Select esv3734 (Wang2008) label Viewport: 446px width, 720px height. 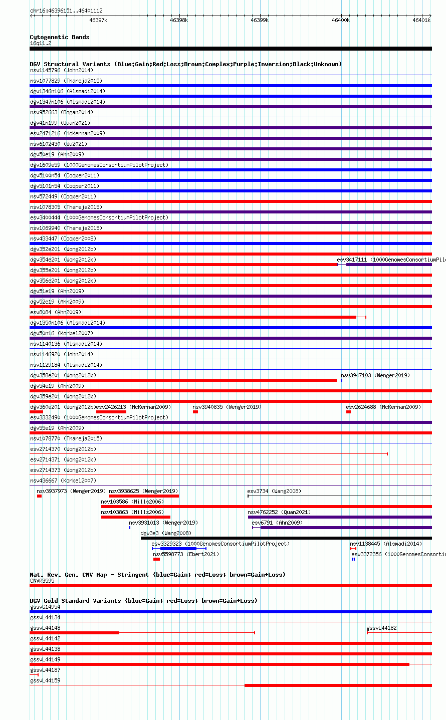tap(275, 492)
